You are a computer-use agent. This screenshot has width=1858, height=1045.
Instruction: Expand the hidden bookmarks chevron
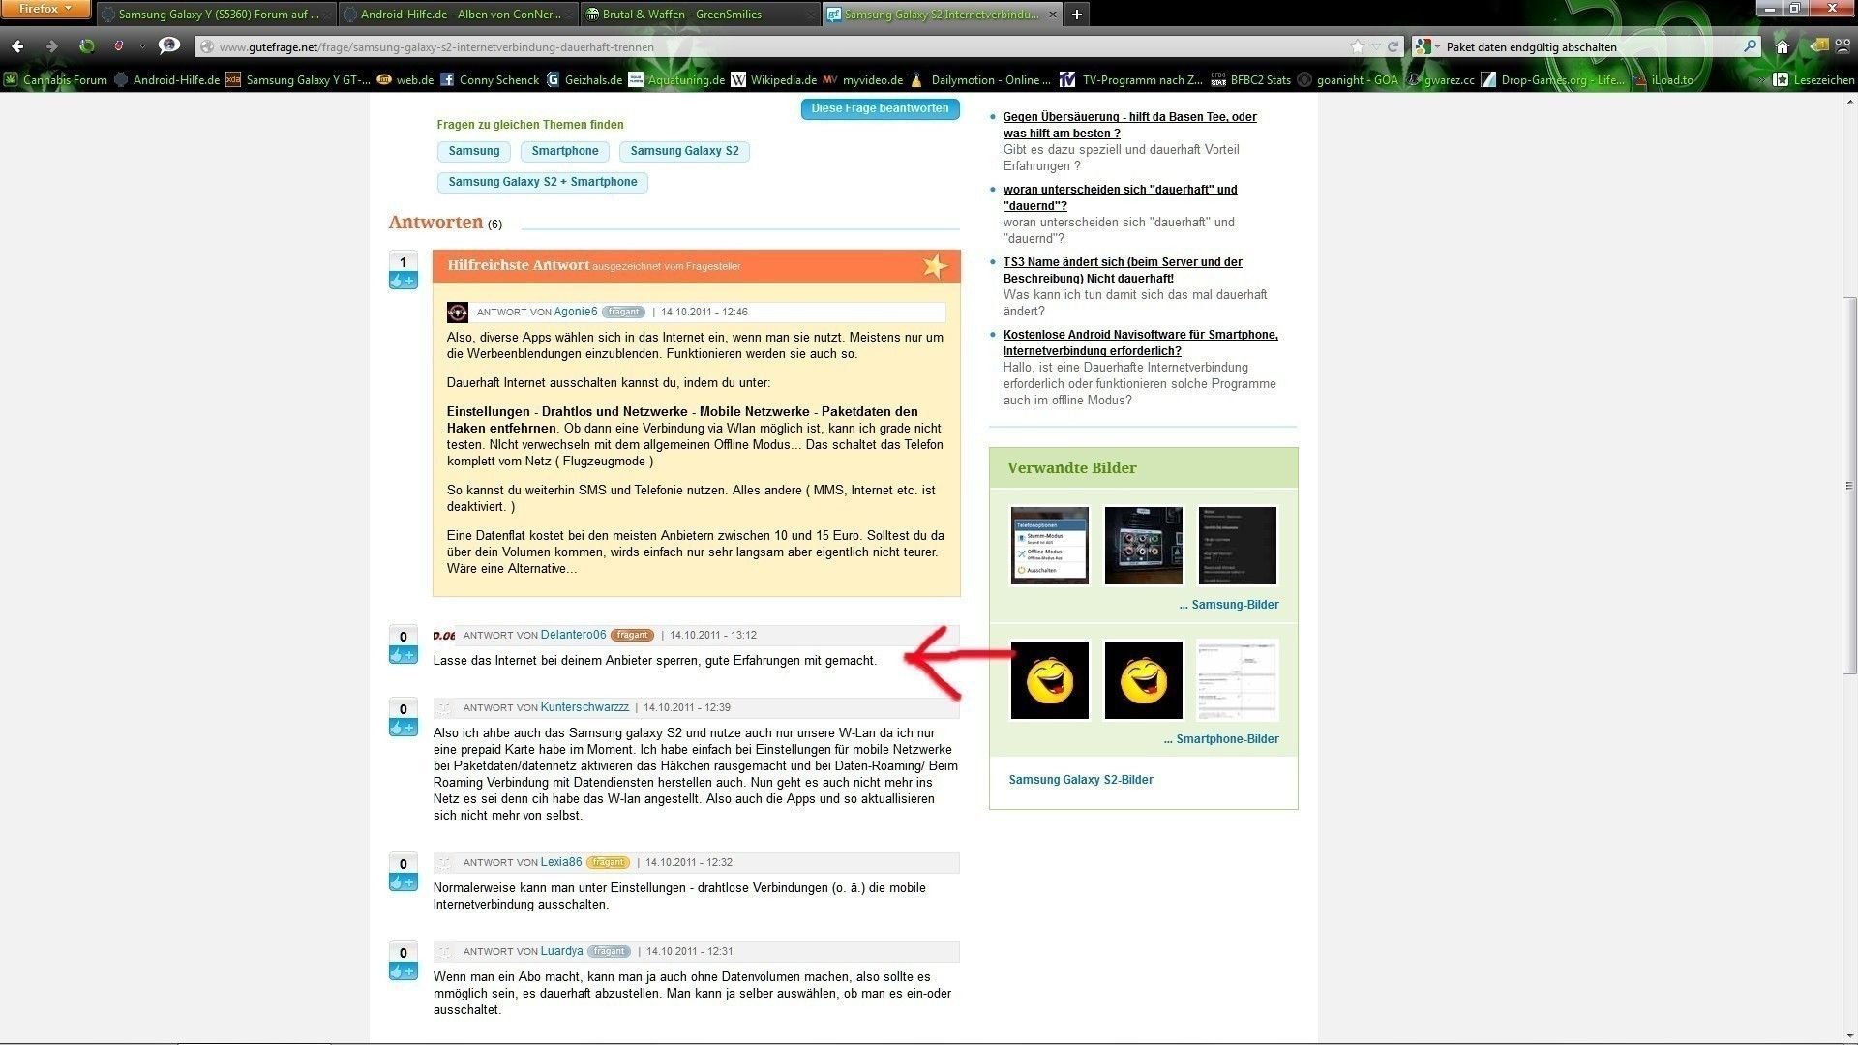pos(1764,80)
